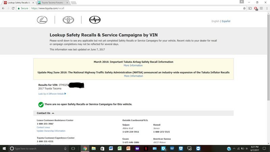Image resolution: width=270 pixels, height=152 pixels.
Task: Click the red ad-blocker extension icon
Action: click(x=256, y=8)
